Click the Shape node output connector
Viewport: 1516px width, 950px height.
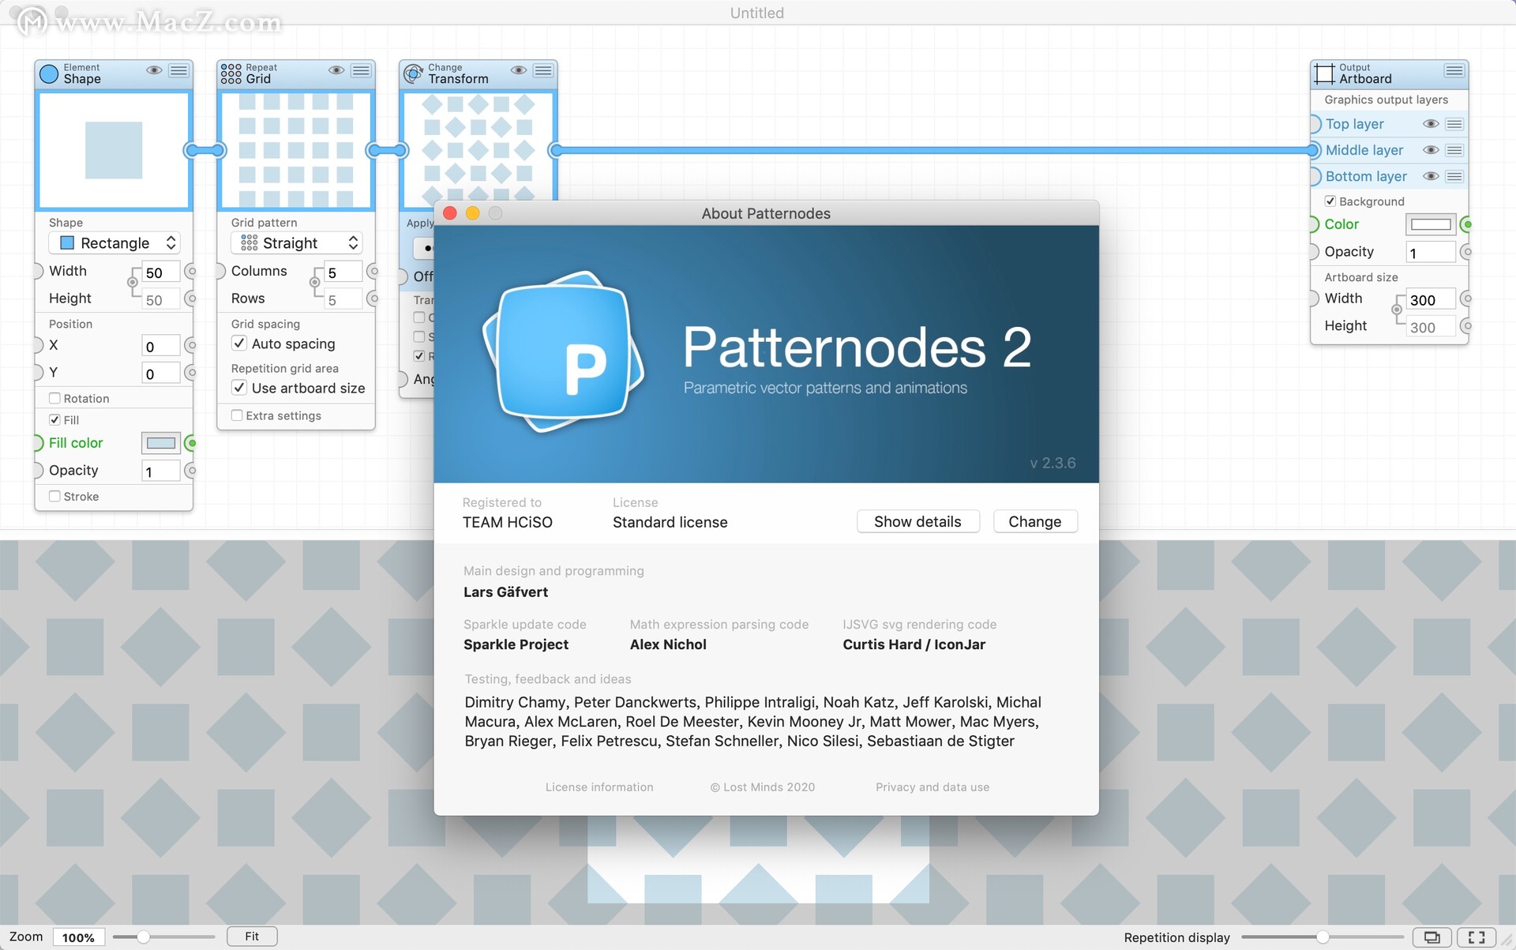click(x=192, y=150)
